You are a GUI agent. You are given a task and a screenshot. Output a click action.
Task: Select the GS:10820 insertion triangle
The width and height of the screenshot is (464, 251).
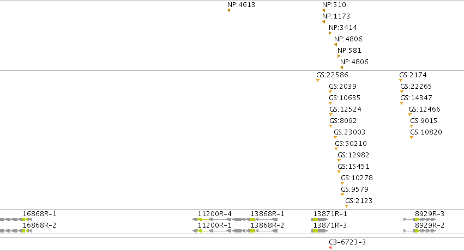click(x=412, y=137)
